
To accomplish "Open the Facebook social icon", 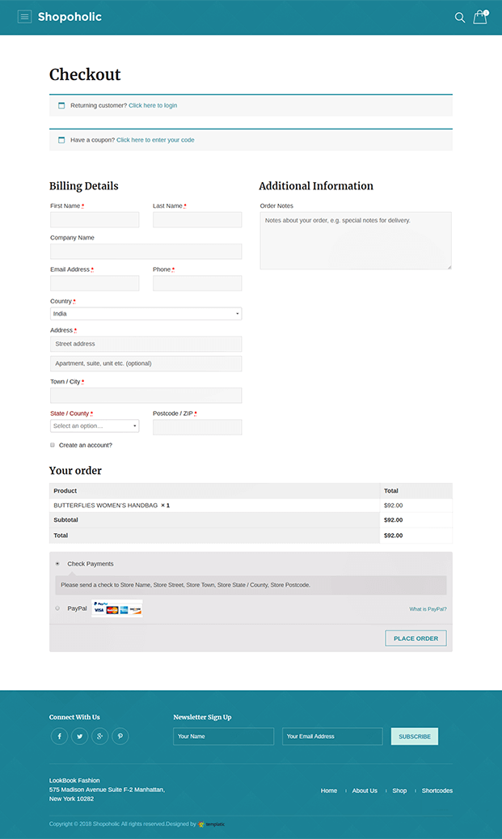I will [59, 736].
